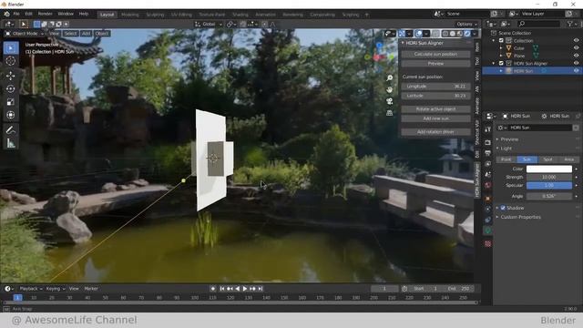Screen dimensions: 583x328
Task: Choose the Scale tool
Action: (10, 101)
